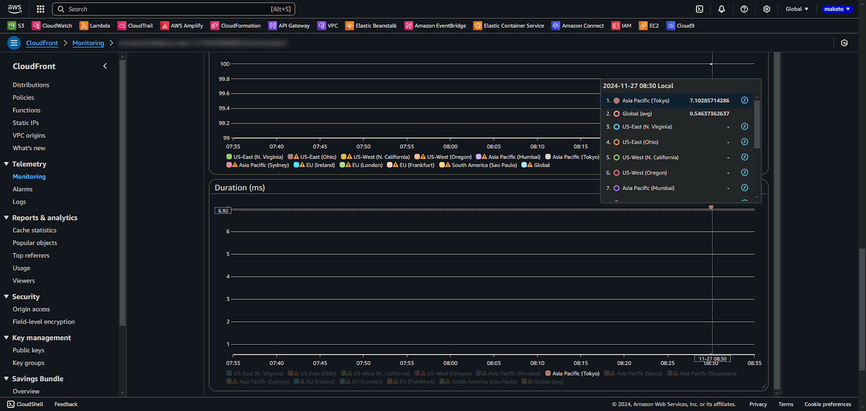This screenshot has height=411, width=866.
Task: Collapse the Reports & analytics section
Action: coord(6,218)
